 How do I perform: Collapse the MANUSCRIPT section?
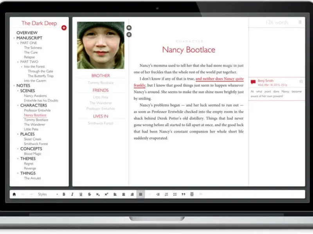[14, 38]
